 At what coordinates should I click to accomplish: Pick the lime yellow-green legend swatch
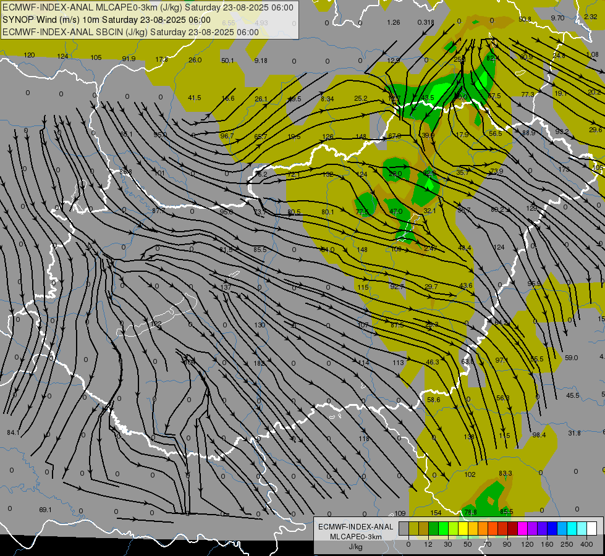pyautogui.click(x=454, y=528)
